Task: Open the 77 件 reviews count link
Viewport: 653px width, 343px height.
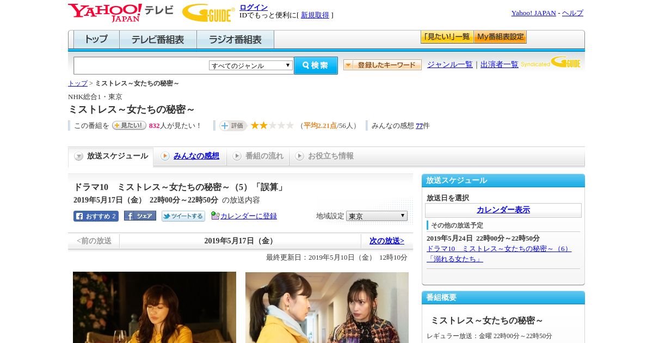Action: (x=419, y=126)
